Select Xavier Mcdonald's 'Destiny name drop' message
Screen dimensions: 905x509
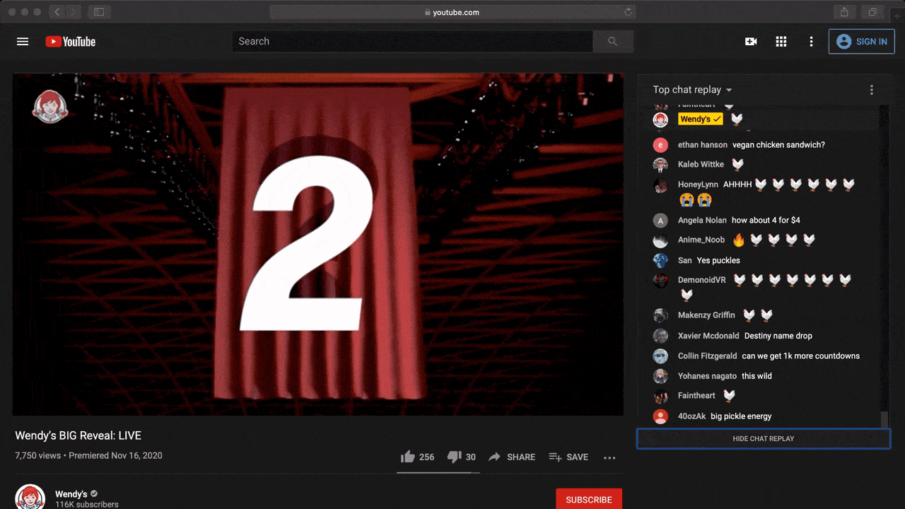[x=778, y=336]
